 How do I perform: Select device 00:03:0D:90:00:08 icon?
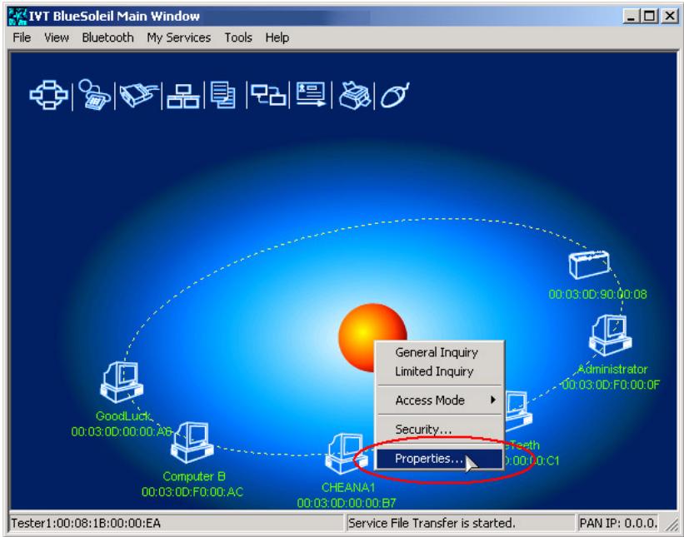pyautogui.click(x=589, y=265)
